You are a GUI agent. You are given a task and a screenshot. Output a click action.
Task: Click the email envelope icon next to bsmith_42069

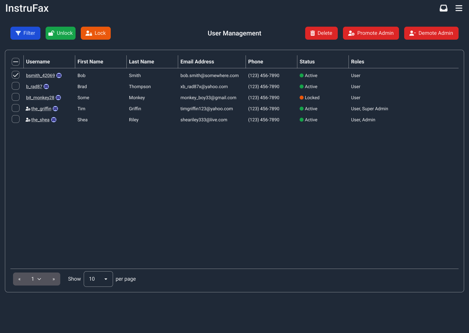(59, 75)
